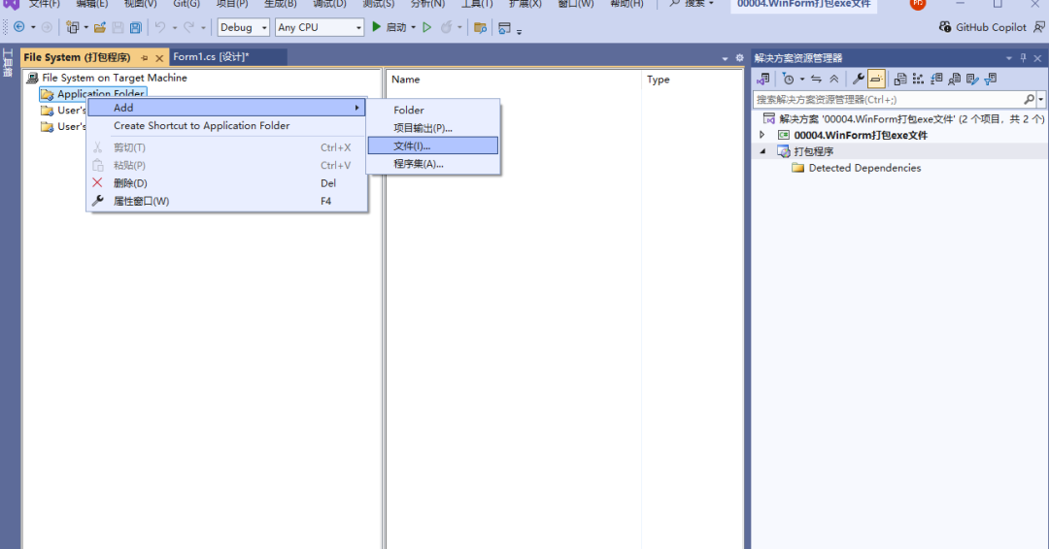The height and width of the screenshot is (549, 1049).
Task: Click the redo arrow icon
Action: pyautogui.click(x=189, y=27)
